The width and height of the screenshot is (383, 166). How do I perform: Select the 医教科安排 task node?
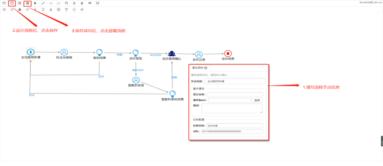point(136,80)
